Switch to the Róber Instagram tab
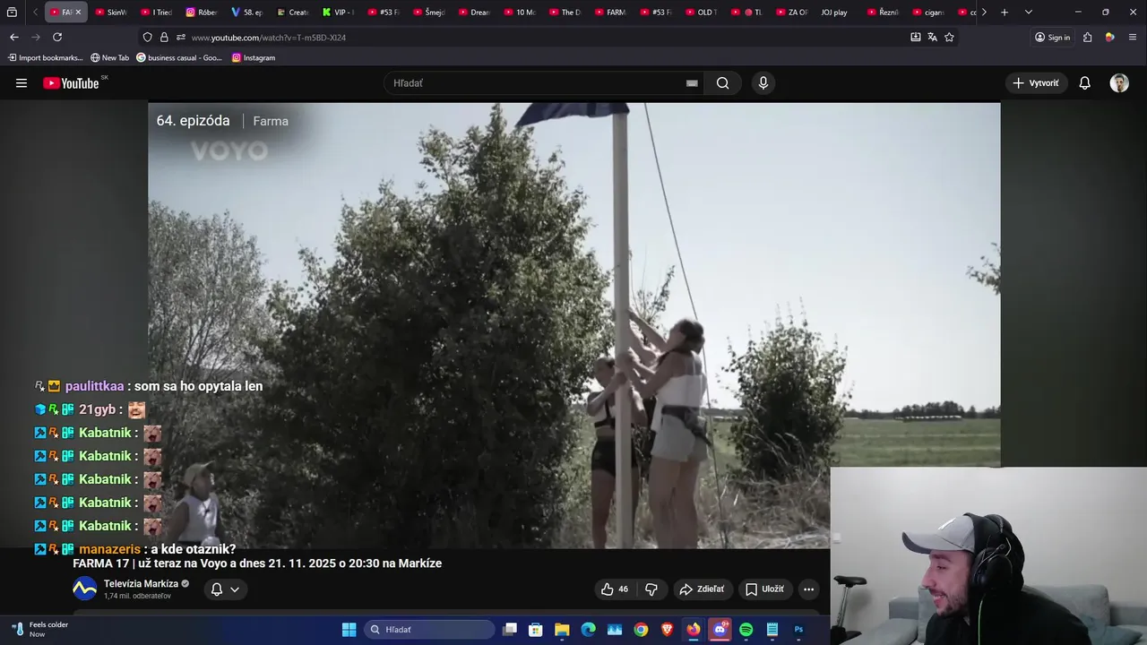Screen dimensions: 1147x645 point(202,13)
